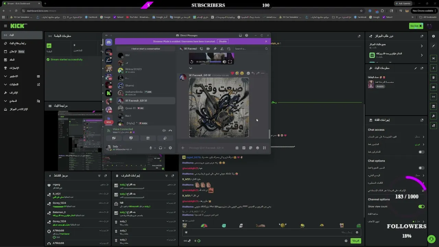Open the Discord soundboard button
439x247 pixels.
point(165,138)
